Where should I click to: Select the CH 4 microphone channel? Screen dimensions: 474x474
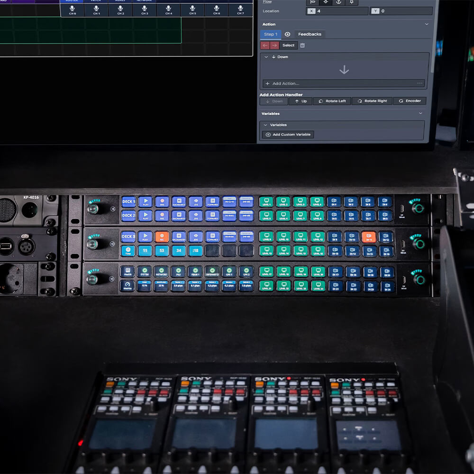click(168, 9)
